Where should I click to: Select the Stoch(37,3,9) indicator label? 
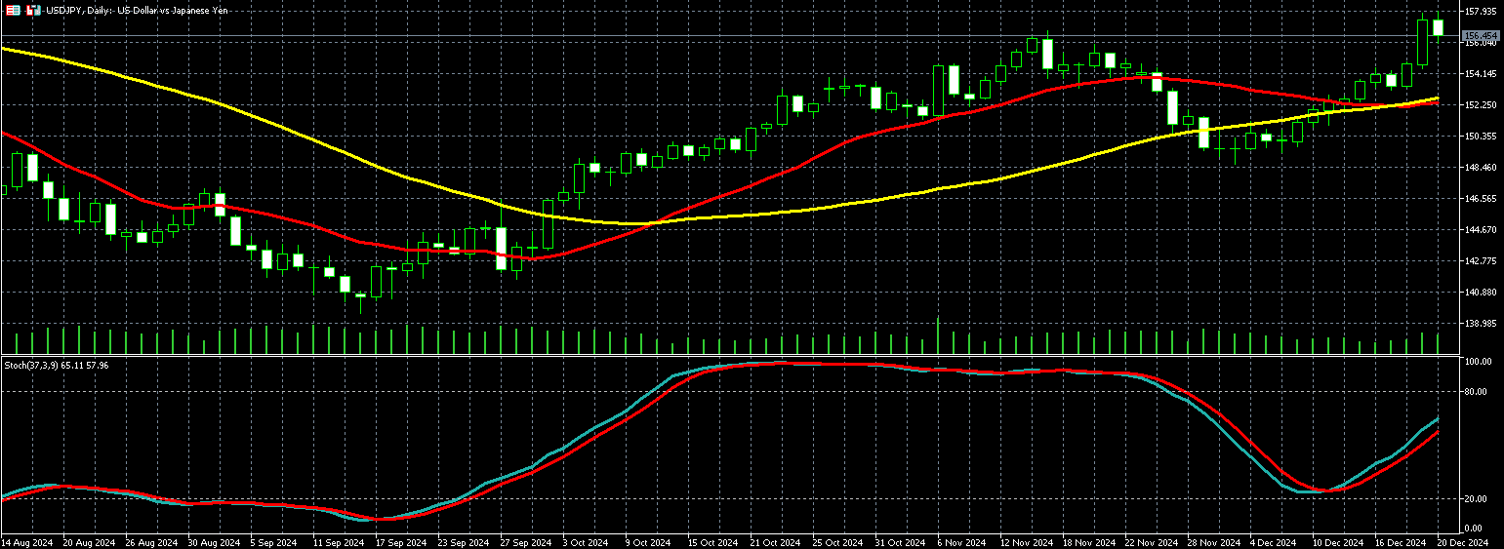click(57, 365)
